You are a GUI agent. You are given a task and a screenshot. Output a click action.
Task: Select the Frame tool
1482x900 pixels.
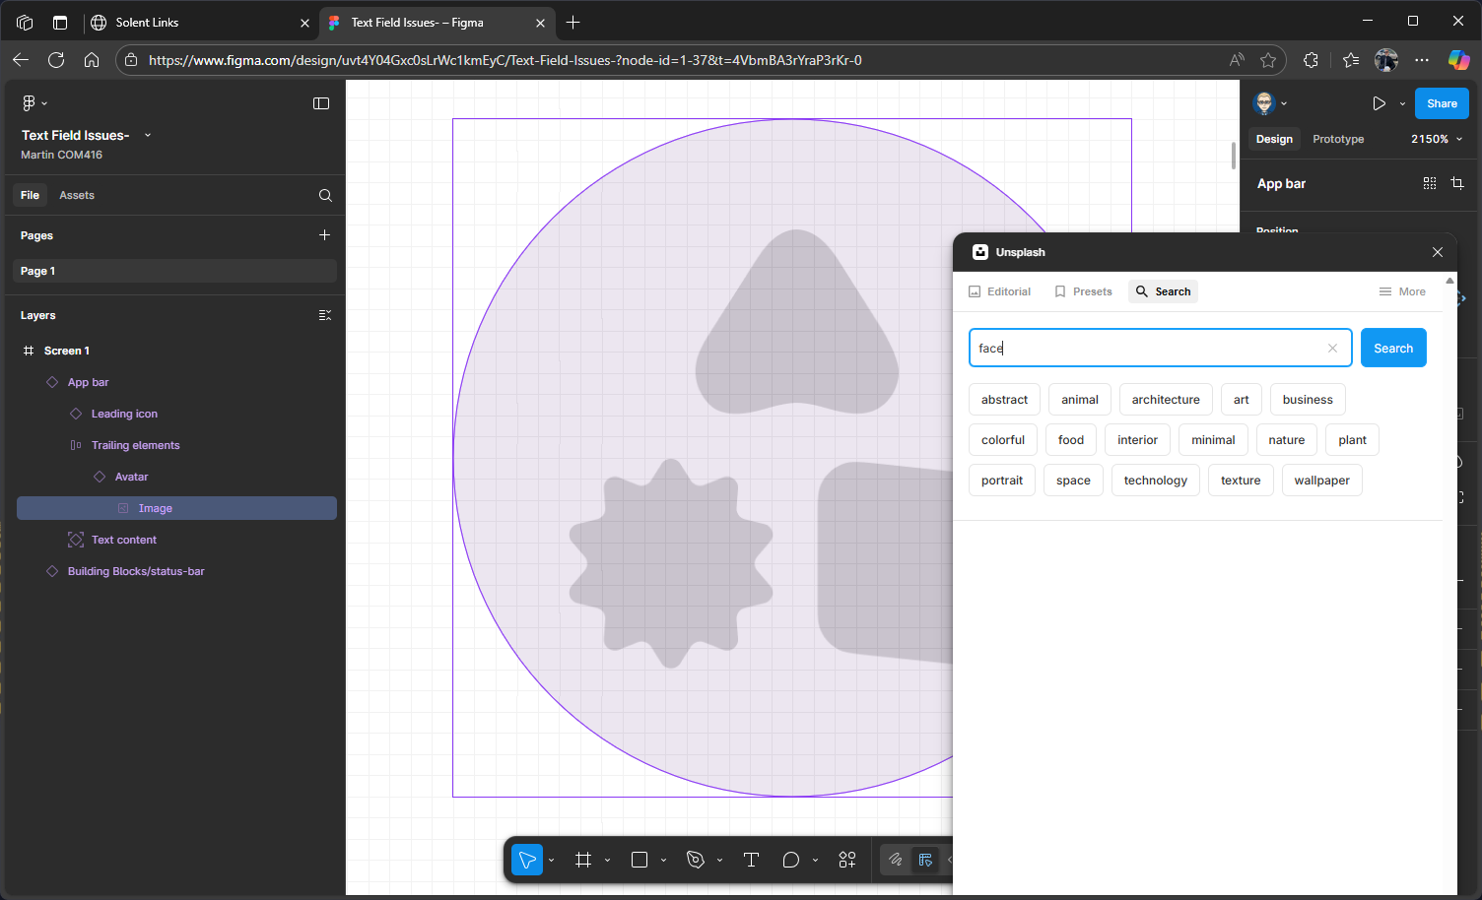pyautogui.click(x=583, y=860)
